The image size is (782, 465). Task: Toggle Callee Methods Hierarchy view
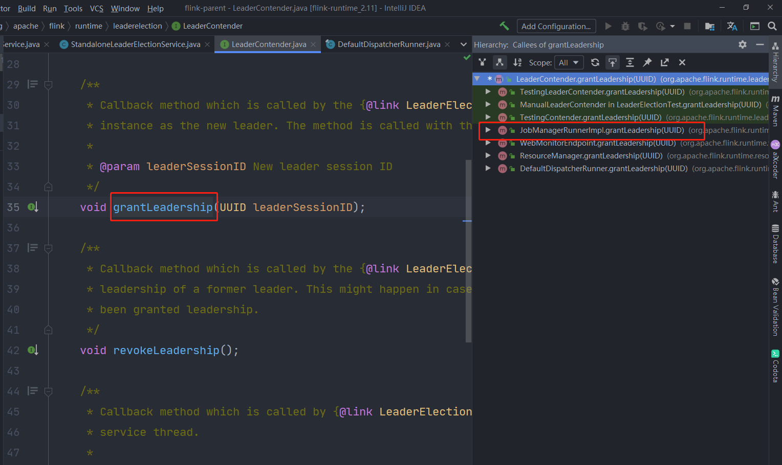(x=499, y=62)
